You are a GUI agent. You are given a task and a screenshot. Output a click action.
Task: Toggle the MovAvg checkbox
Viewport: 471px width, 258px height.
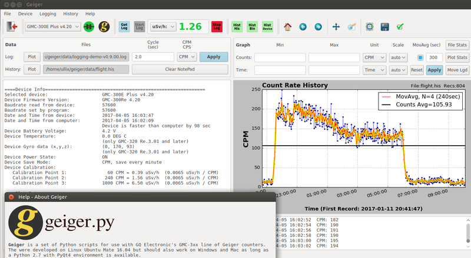[420, 57]
